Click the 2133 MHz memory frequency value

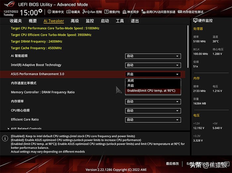click(x=200, y=91)
